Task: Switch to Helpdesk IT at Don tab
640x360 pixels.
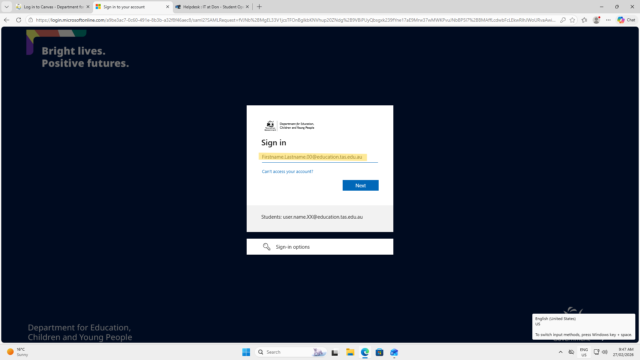Action: click(213, 7)
